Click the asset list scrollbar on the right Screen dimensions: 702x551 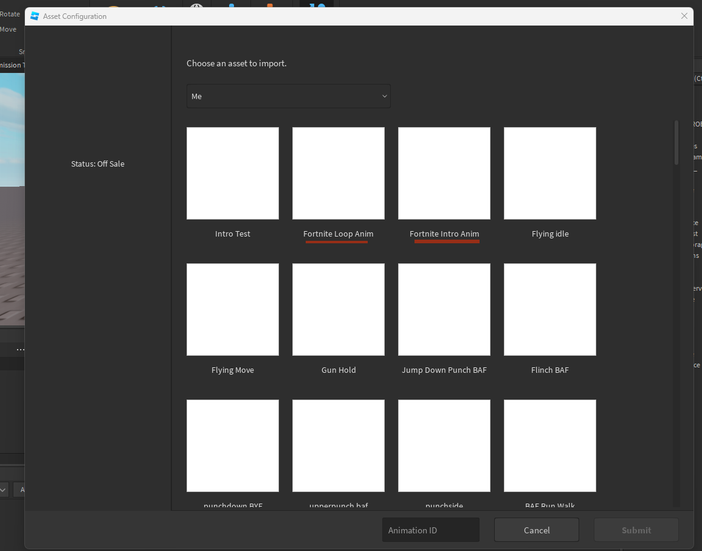[675, 142]
